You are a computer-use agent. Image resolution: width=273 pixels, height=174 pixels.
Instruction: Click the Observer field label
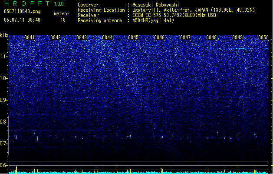[88, 5]
